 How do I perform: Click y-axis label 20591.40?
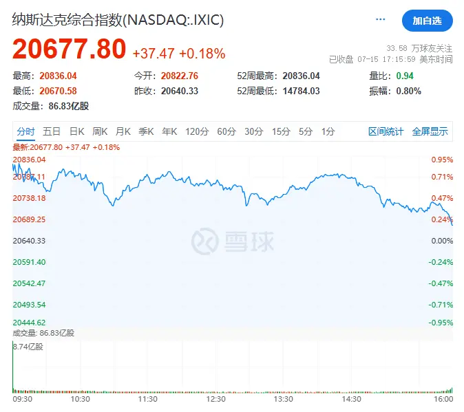click(x=29, y=262)
